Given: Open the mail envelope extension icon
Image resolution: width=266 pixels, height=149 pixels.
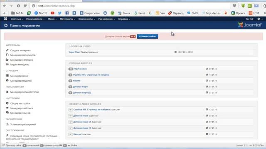Looking at the screenshot, I should coord(256,6).
